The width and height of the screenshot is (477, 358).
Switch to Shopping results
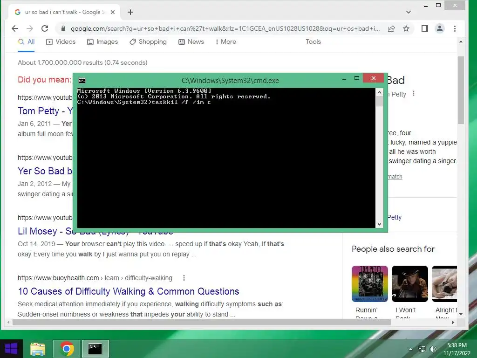pos(148,41)
